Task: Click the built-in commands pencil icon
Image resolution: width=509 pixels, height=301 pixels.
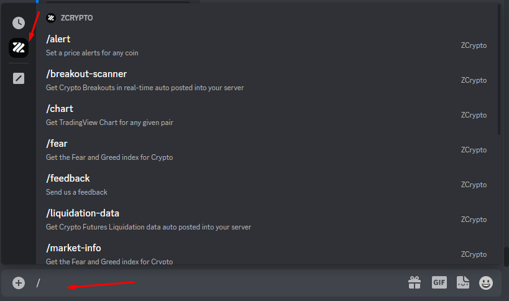Action: [x=19, y=78]
